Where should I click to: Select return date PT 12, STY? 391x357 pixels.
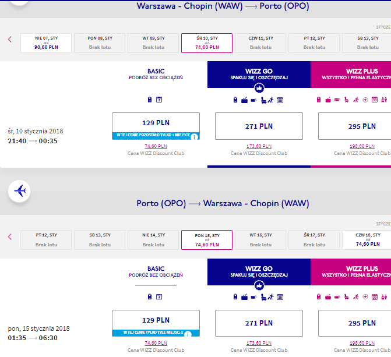tap(46, 240)
